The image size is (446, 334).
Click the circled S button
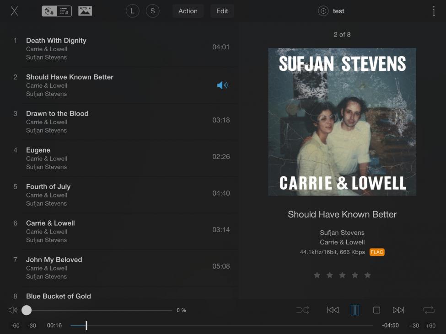pyautogui.click(x=152, y=11)
